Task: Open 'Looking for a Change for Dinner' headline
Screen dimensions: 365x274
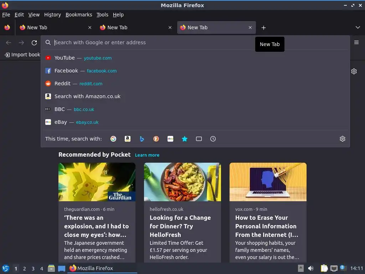Action: tap(180, 226)
